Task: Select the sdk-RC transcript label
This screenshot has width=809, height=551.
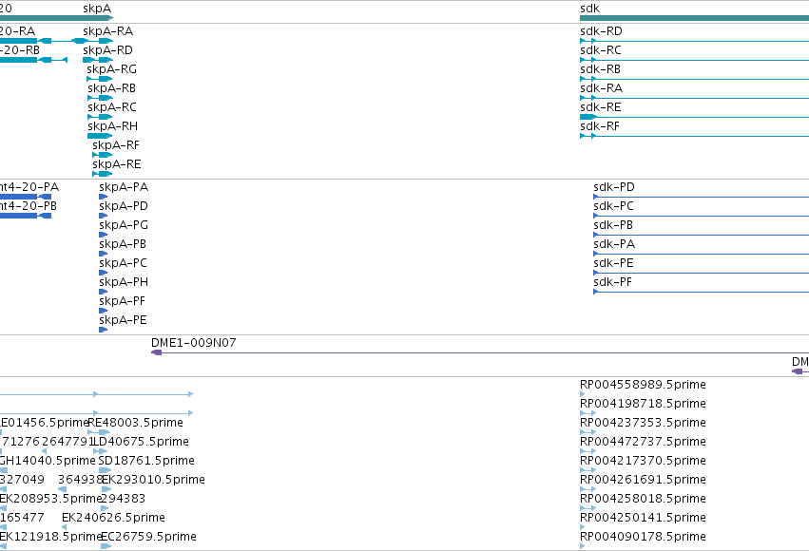Action: 601,50
